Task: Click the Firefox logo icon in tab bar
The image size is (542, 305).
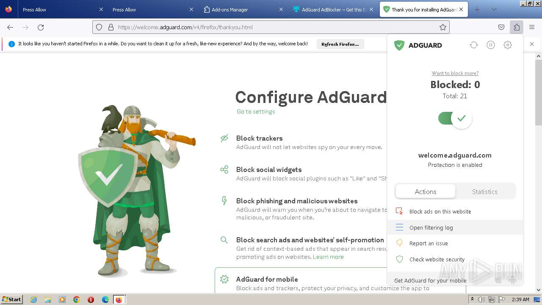Action: 8,9
